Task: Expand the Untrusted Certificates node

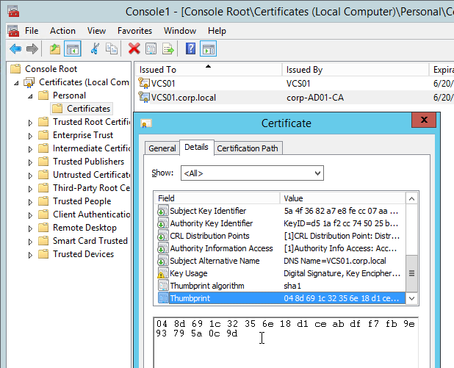Action: coord(30,176)
